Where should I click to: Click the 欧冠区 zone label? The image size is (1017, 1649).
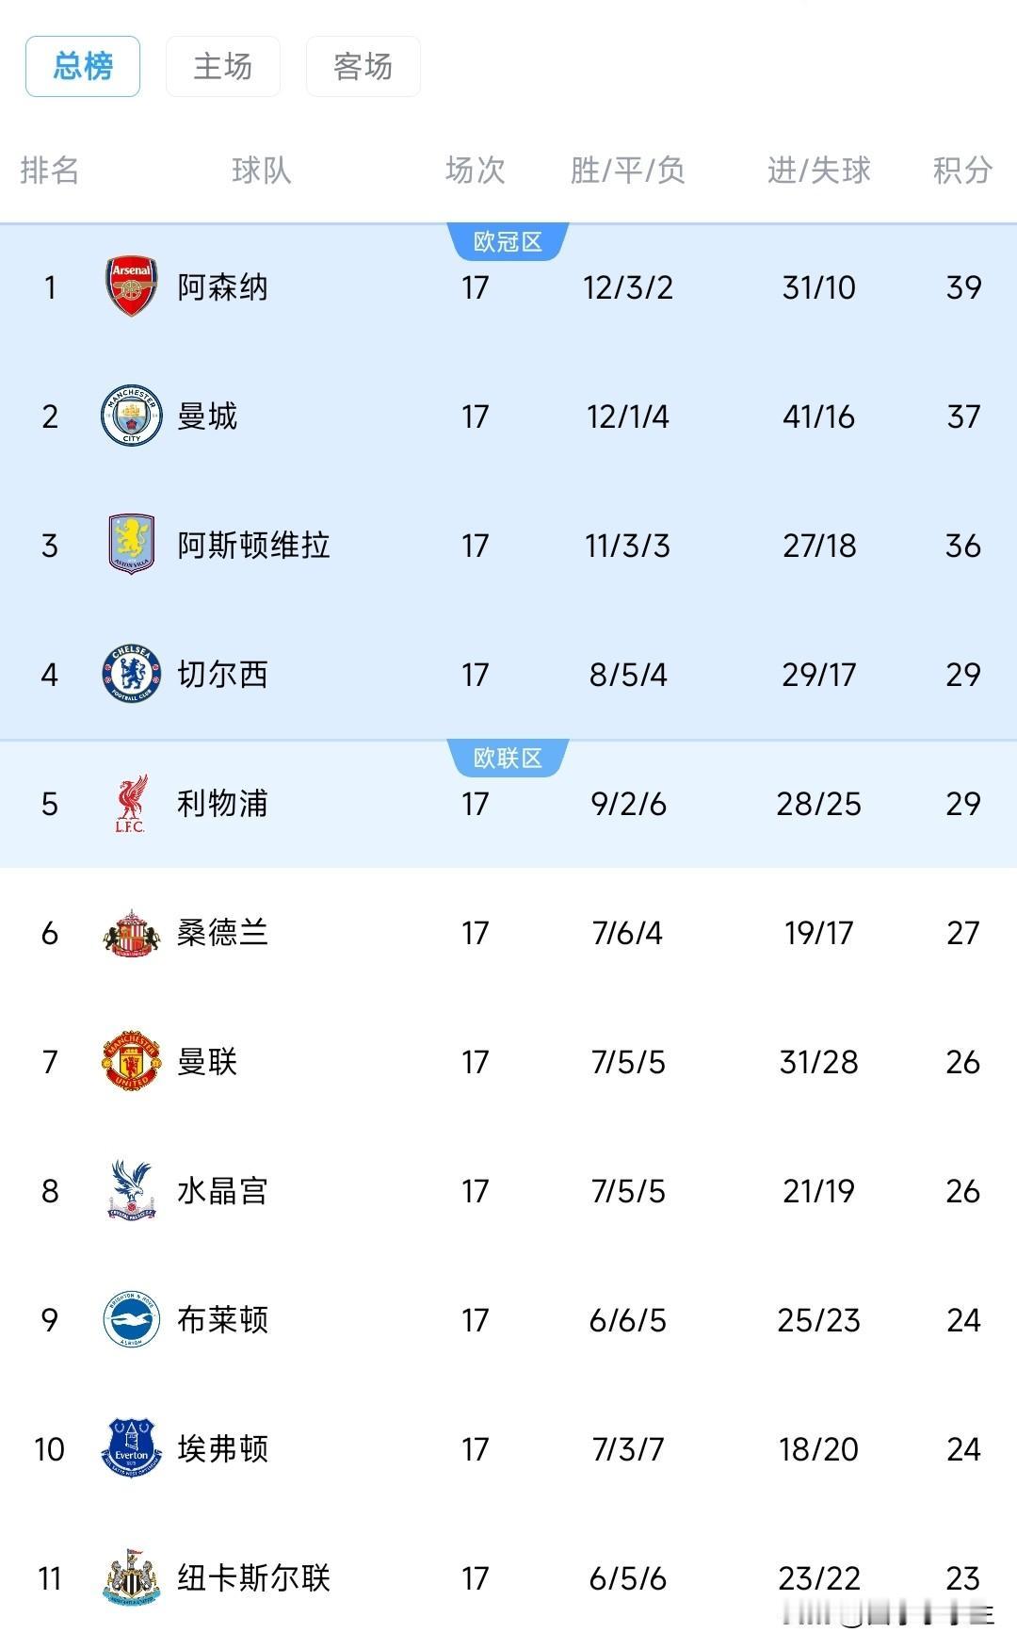click(508, 242)
